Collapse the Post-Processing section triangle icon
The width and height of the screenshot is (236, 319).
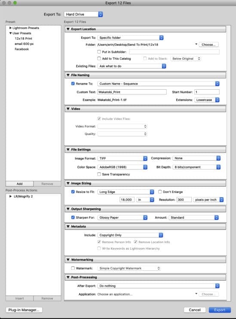point(68,277)
